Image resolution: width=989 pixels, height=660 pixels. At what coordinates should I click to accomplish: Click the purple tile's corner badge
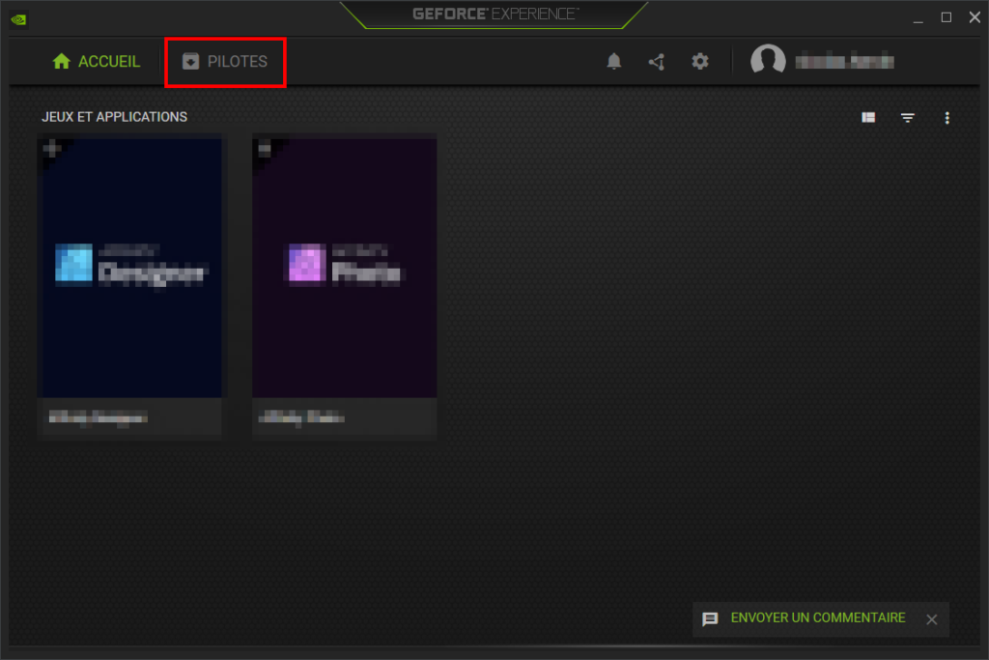click(x=265, y=149)
